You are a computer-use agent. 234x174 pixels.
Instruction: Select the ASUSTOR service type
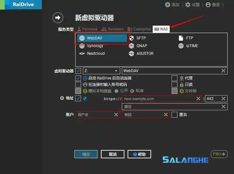[141, 54]
